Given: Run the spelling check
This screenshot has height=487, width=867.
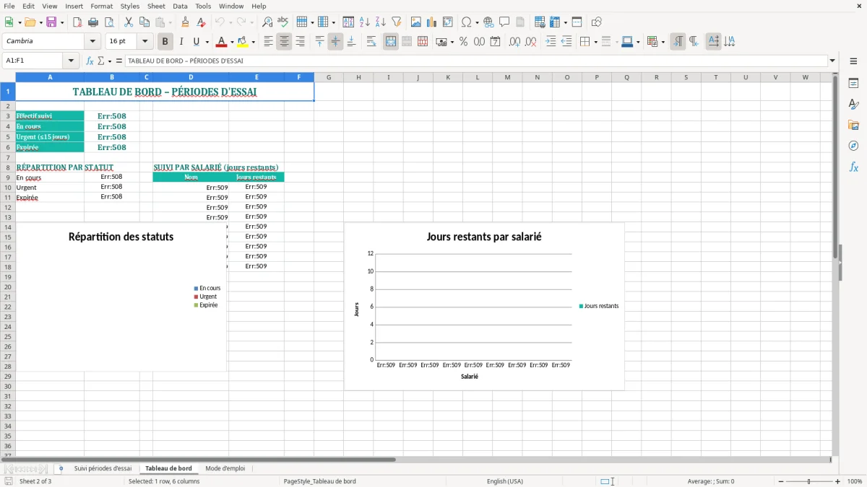Looking at the screenshot, I should point(283,22).
